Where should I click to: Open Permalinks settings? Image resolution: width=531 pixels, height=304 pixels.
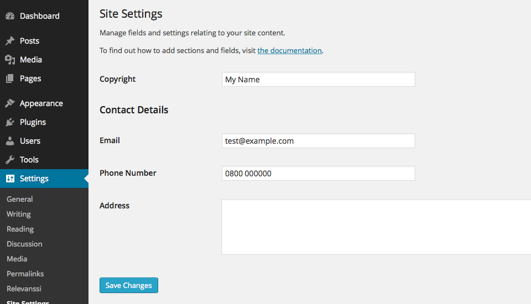[x=25, y=274]
